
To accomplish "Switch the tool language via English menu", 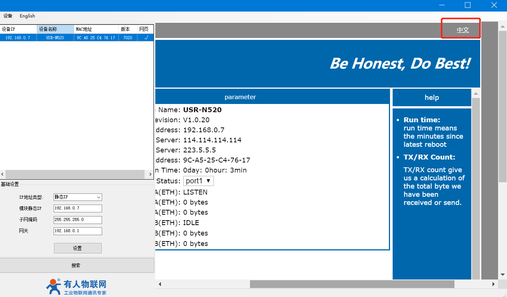I will click(x=27, y=16).
